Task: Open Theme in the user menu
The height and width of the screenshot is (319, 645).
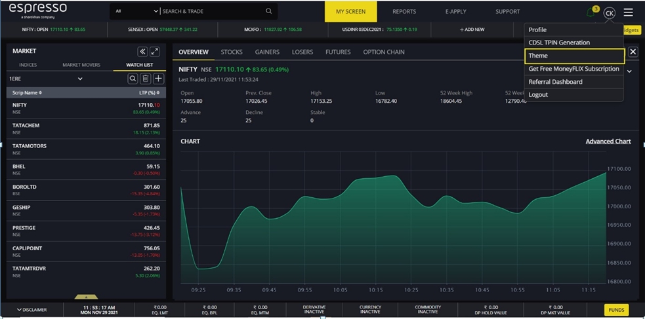Action: pyautogui.click(x=574, y=56)
